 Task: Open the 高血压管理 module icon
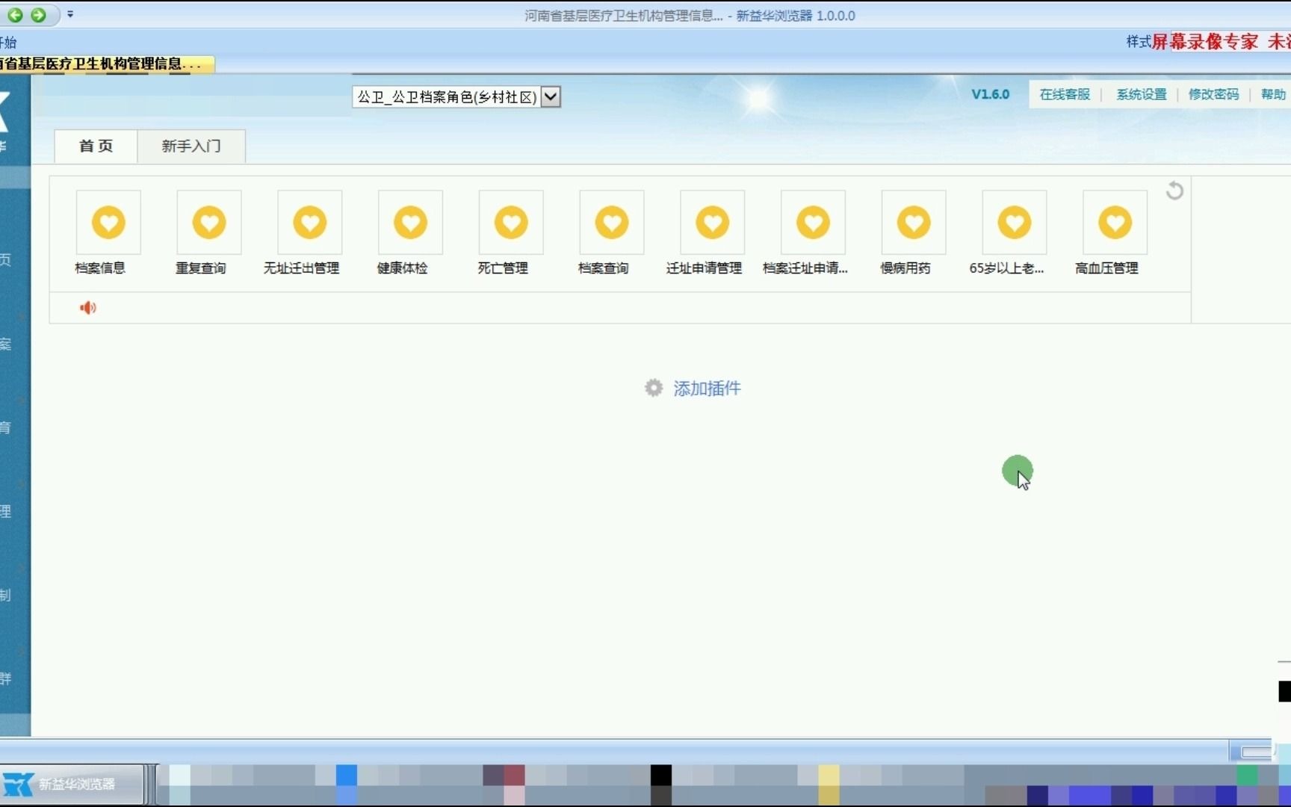[1115, 222]
